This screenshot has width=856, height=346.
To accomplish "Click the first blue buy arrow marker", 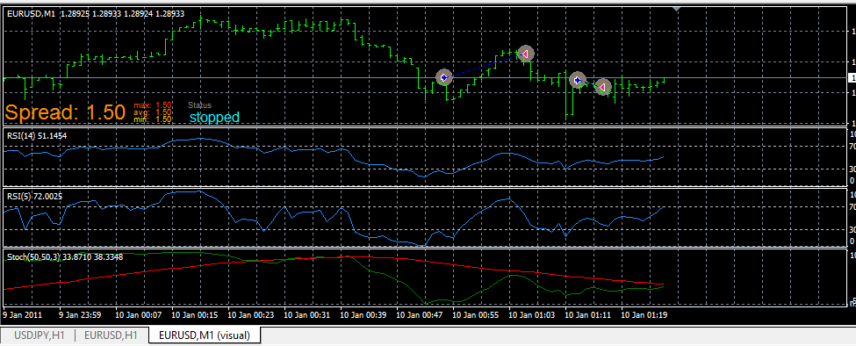I will pyautogui.click(x=444, y=78).
